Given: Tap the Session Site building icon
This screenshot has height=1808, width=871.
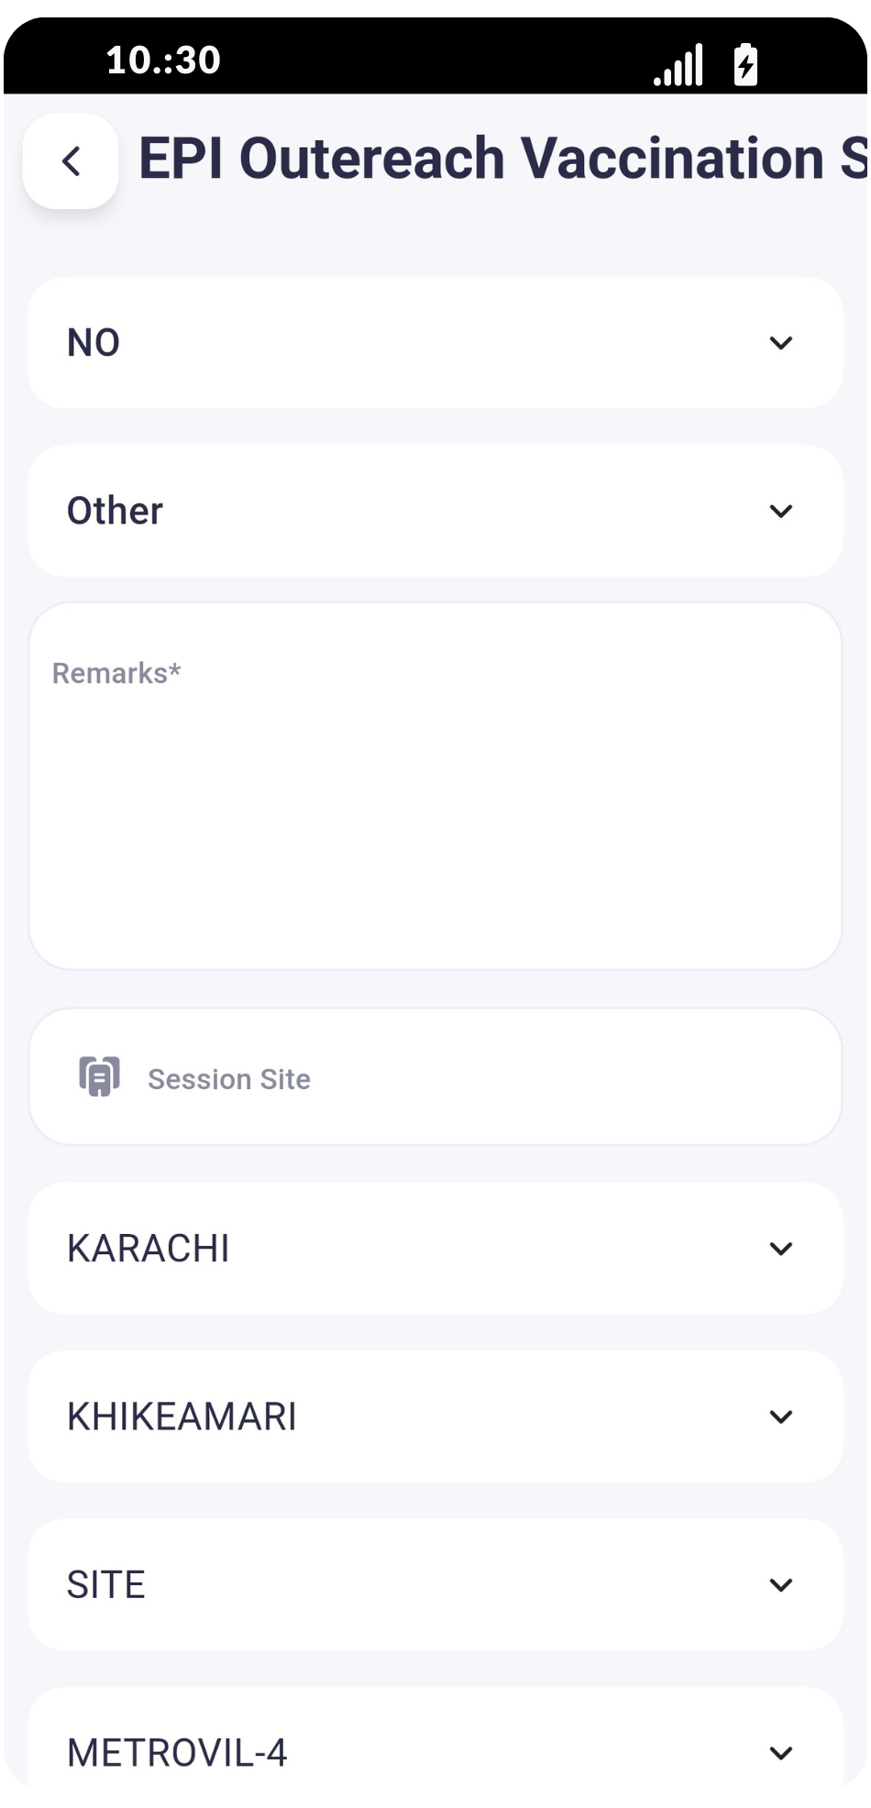Looking at the screenshot, I should pos(99,1076).
